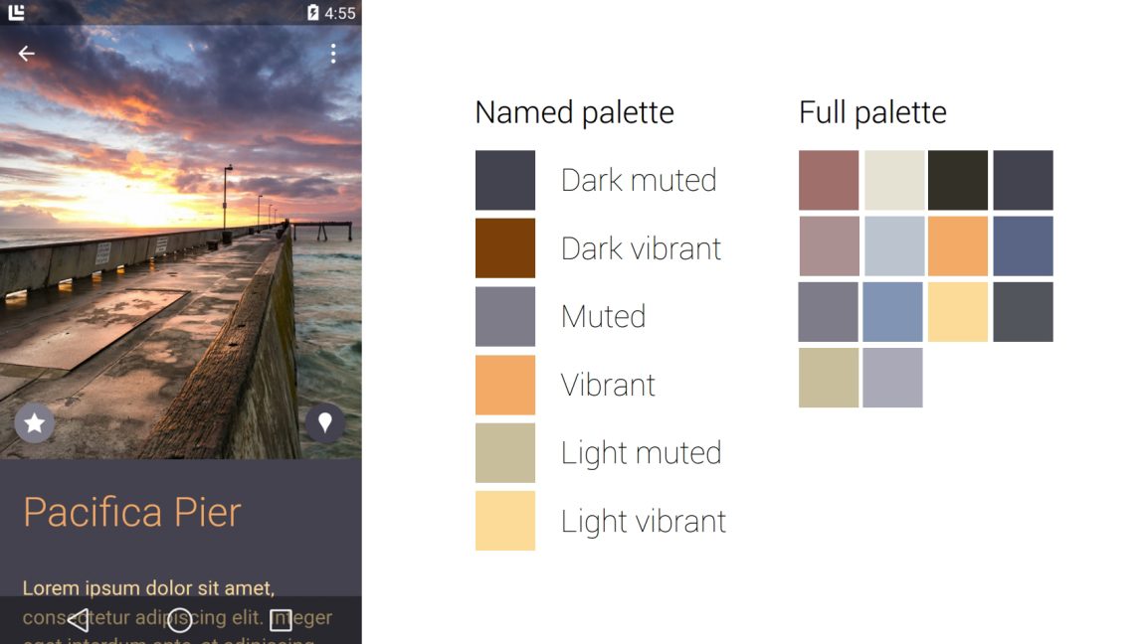
Task: Tap the pier photo thumbnail area
Action: 181,248
